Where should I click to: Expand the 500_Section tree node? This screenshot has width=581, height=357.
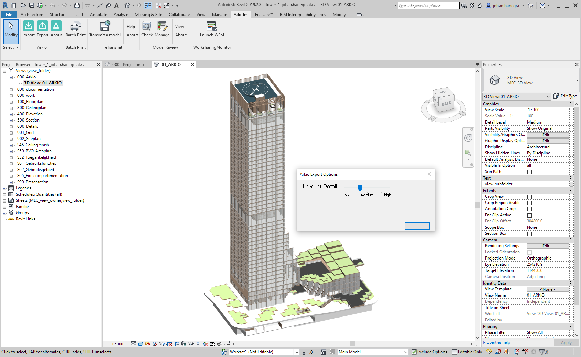[x=11, y=120]
